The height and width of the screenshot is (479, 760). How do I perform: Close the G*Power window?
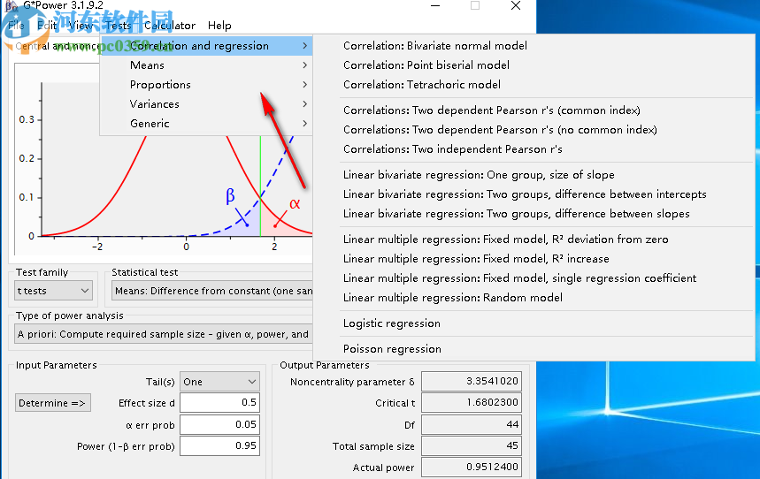516,6
